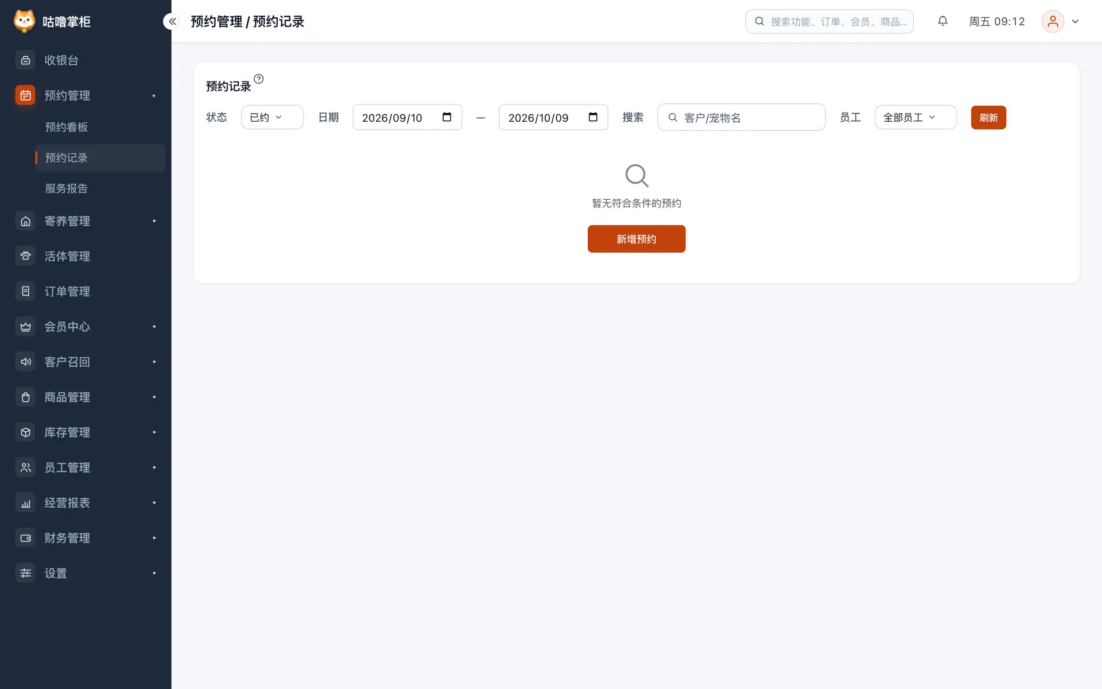This screenshot has width=1102, height=689.
Task: Collapse the sidebar with double-arrow icon
Action: [x=172, y=21]
